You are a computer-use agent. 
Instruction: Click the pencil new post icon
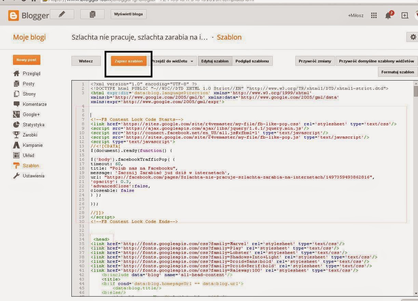point(62,14)
